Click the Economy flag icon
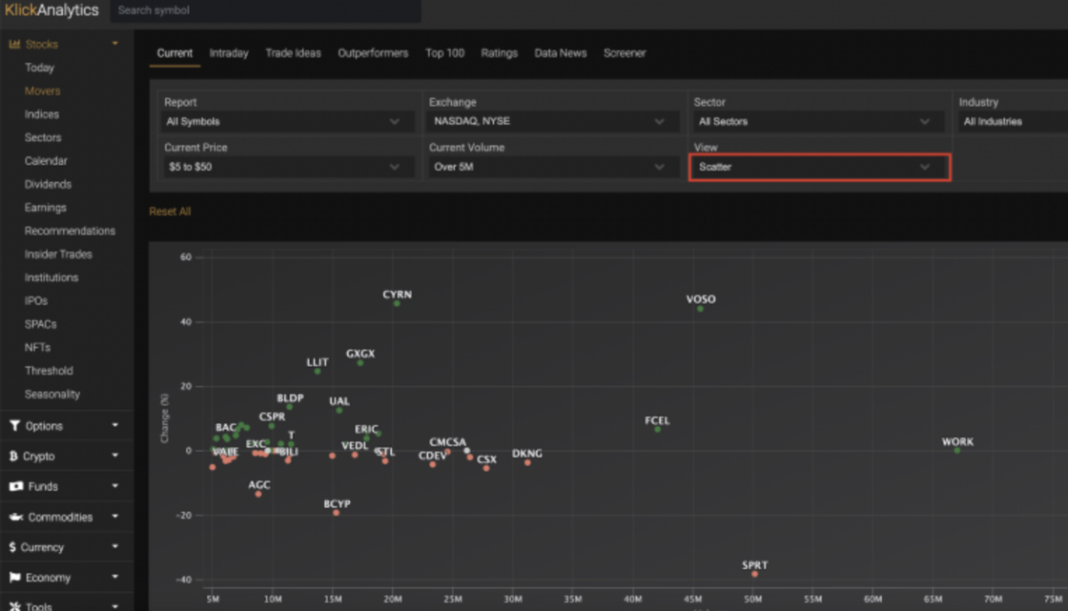Screen dimensions: 1068x611 click(15, 577)
